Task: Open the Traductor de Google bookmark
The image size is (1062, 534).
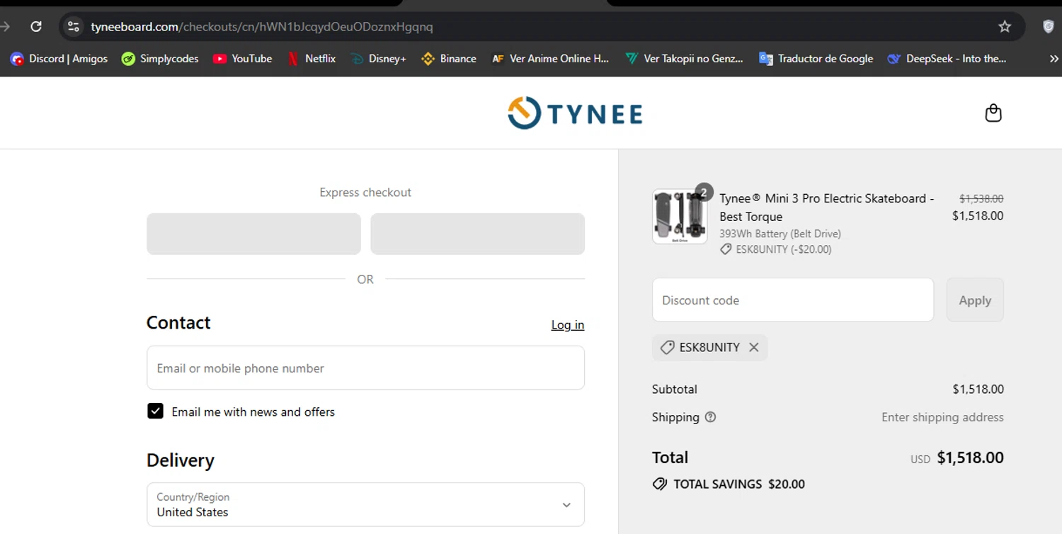Action: [x=816, y=59]
